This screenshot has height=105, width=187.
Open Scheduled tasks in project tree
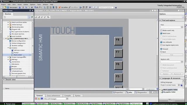[x=17, y=71]
